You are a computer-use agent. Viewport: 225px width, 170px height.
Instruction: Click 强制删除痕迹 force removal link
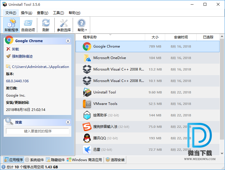tap(19, 56)
